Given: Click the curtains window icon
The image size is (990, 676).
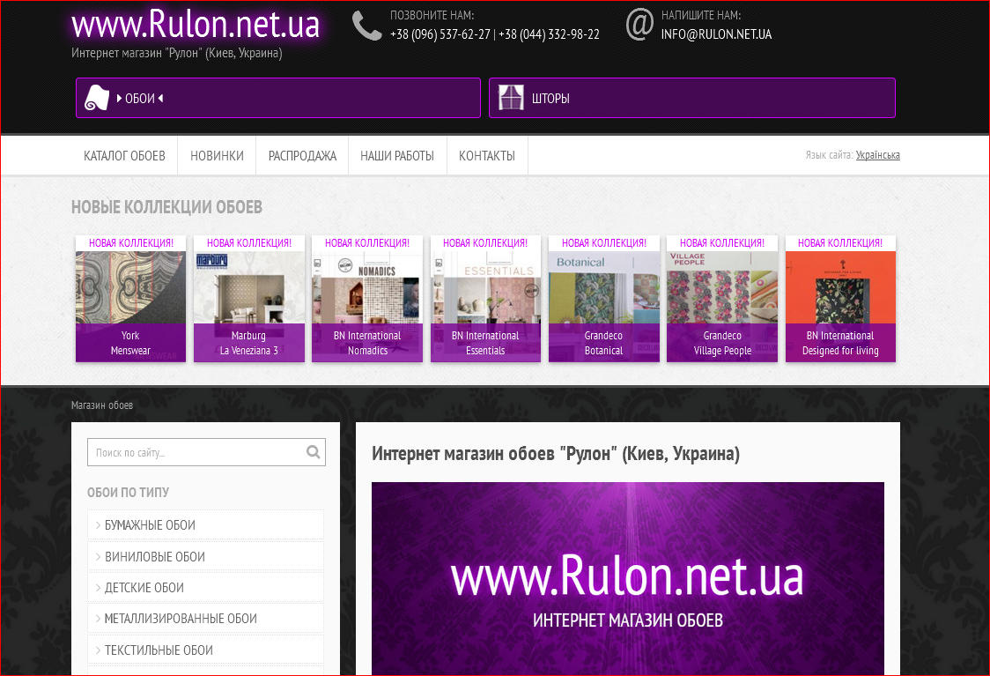Looking at the screenshot, I should 511,98.
